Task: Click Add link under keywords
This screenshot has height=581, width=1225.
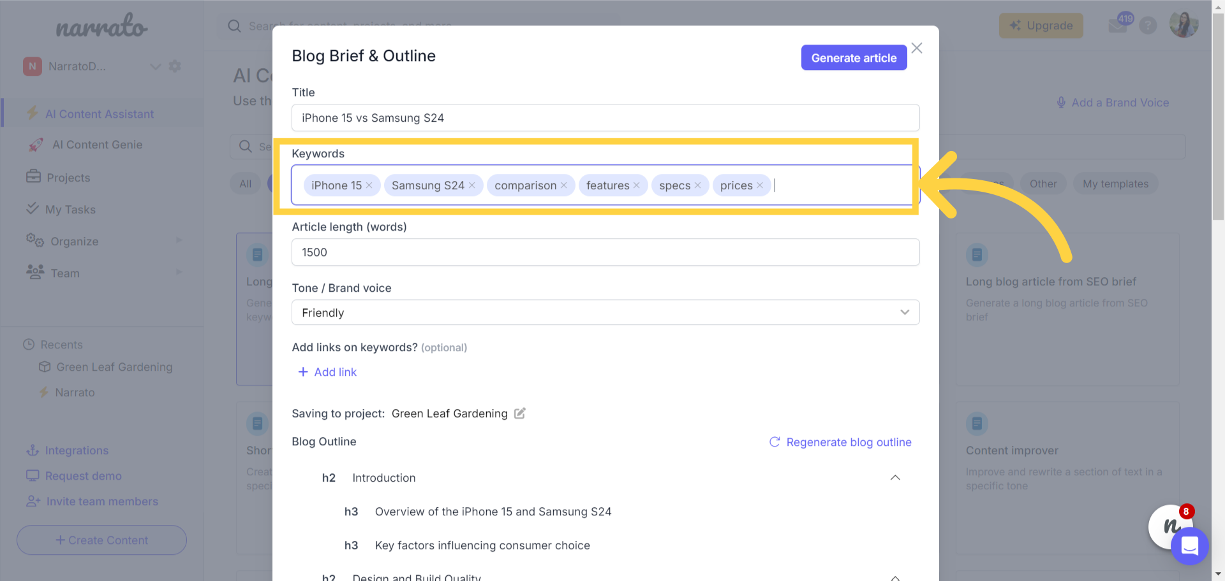Action: 327,372
